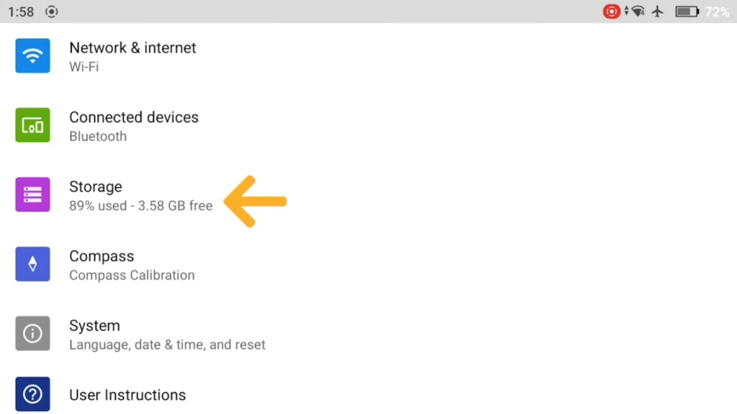Open User Instructions
The height and width of the screenshot is (414, 737).
pyautogui.click(x=368, y=395)
